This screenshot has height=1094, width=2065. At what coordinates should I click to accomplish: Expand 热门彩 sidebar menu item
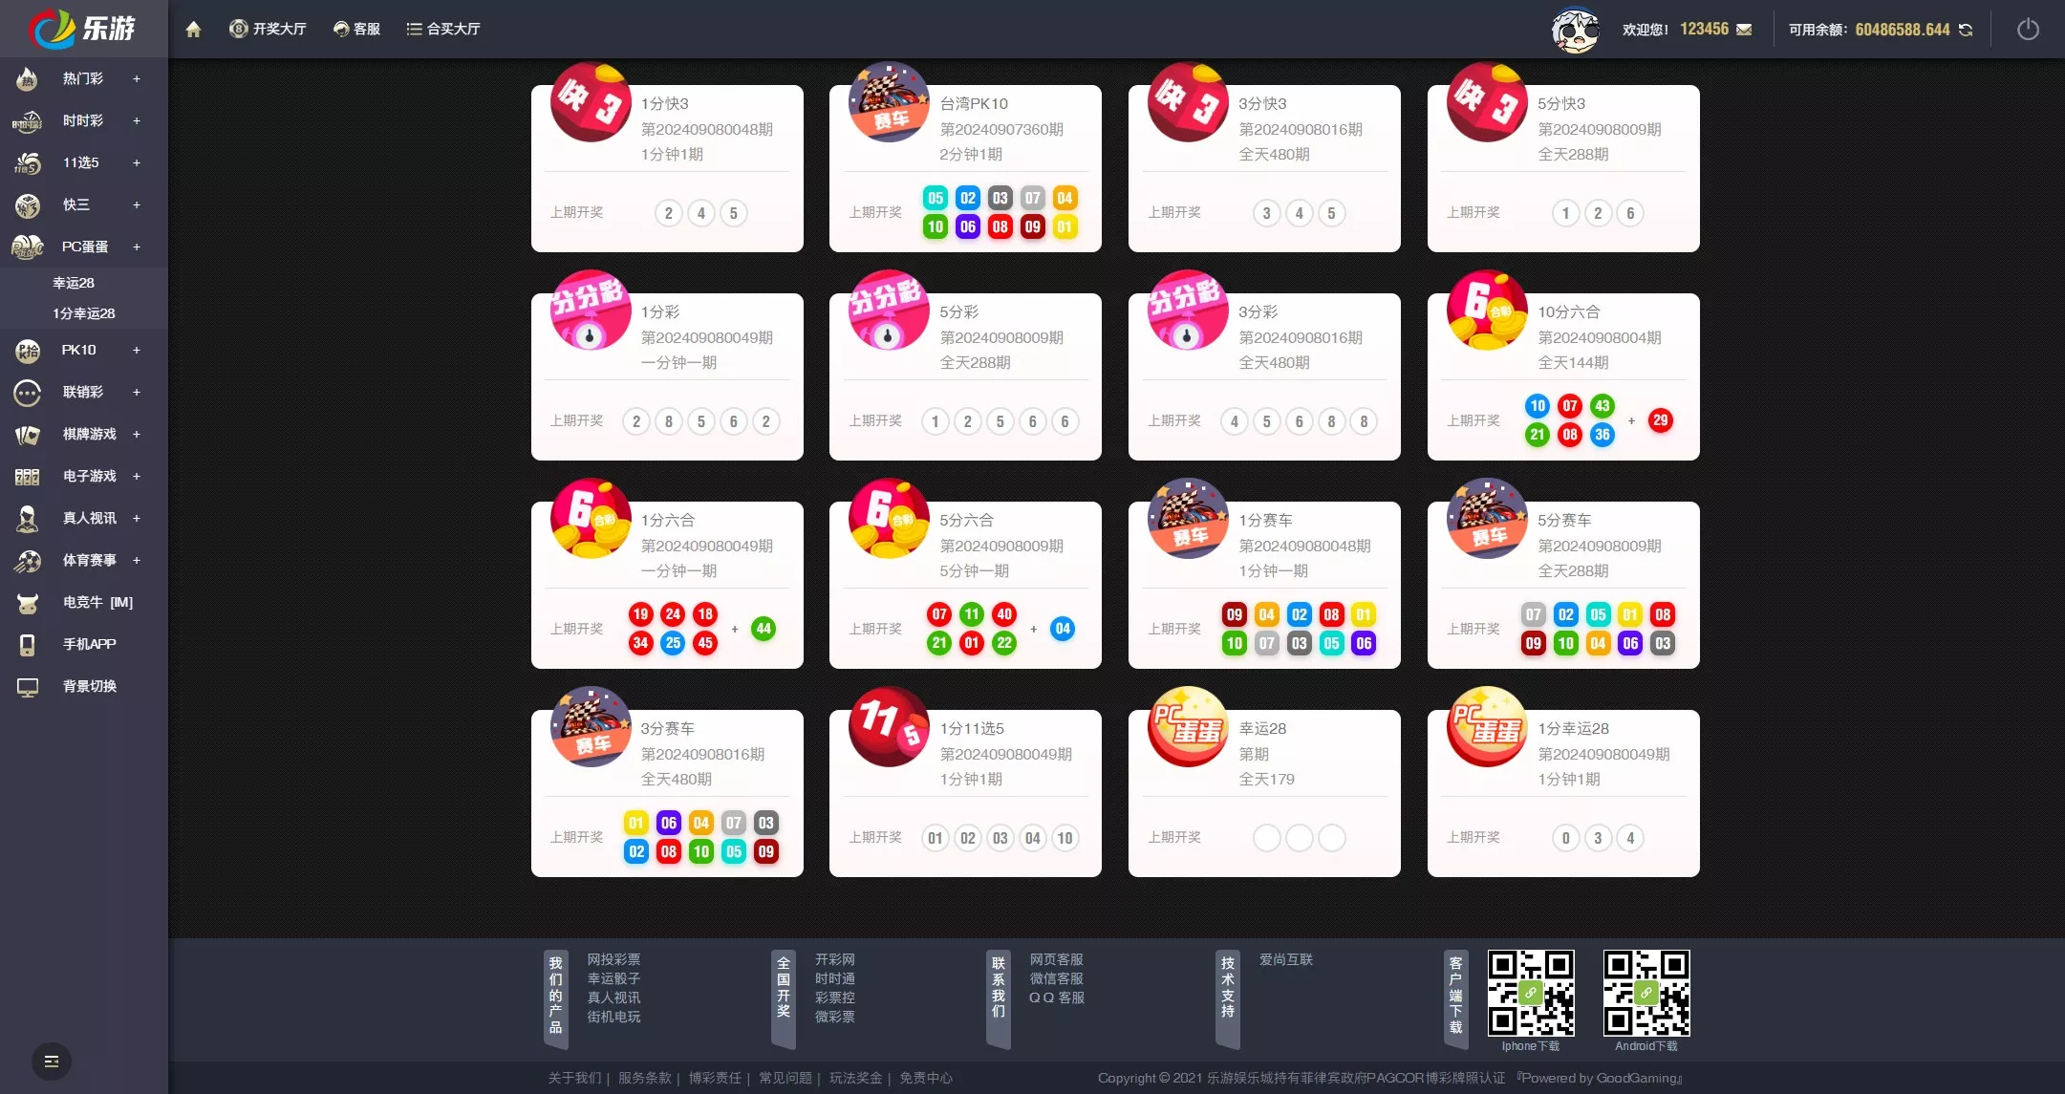click(x=137, y=77)
